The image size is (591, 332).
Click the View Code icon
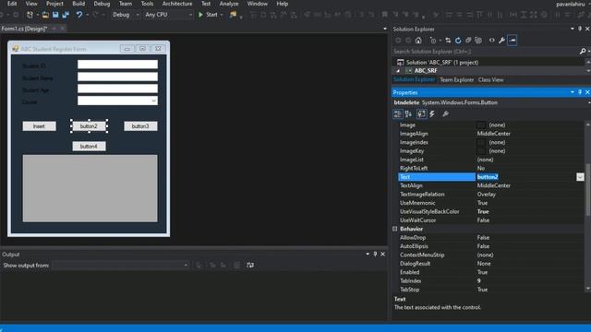point(492,41)
